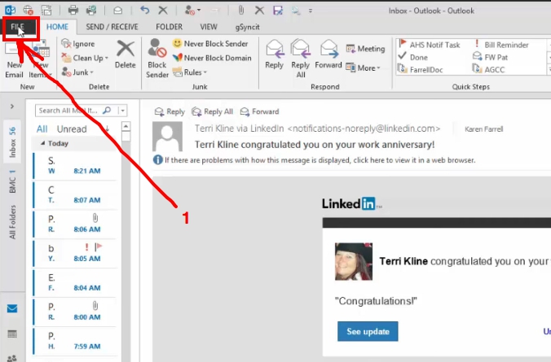Screen dimensions: 551x362
Task: Open the 8:21 AM message
Action: 75,166
